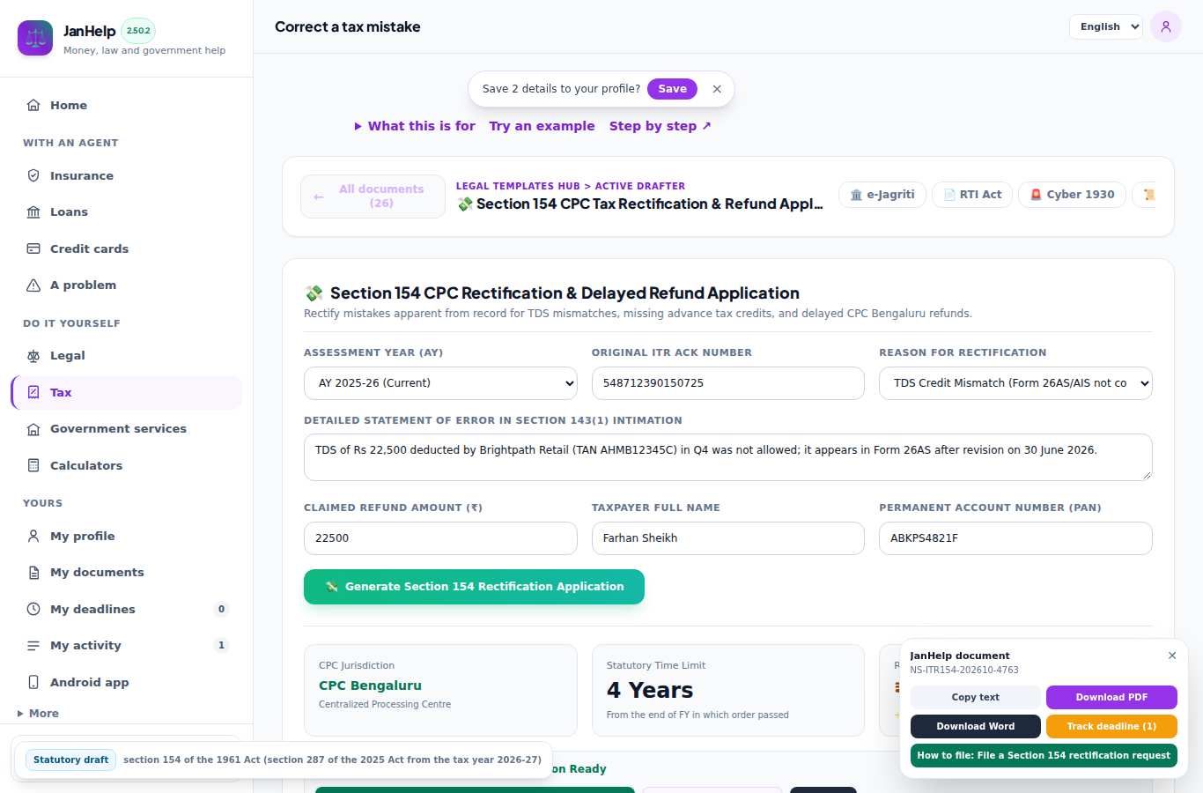The width and height of the screenshot is (1203, 793).
Task: Open the Step by step link
Action: coord(661,126)
